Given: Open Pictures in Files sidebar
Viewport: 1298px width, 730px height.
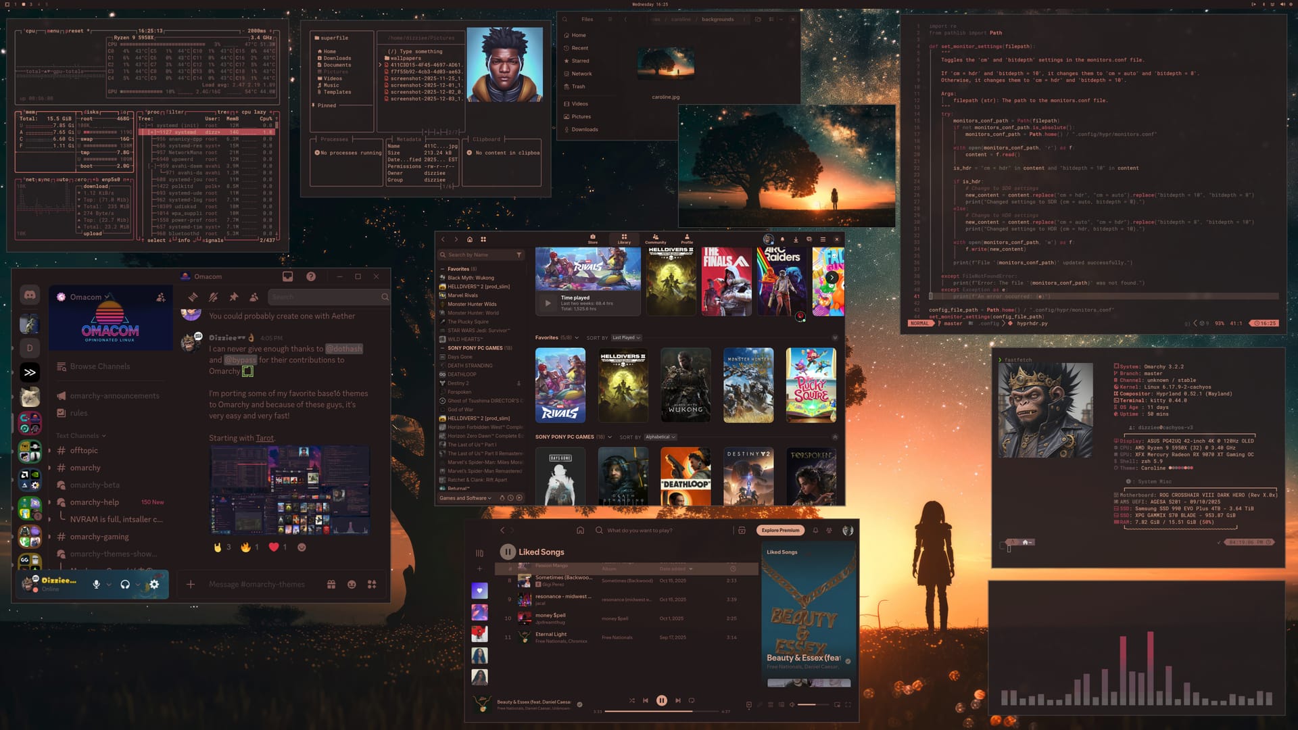Looking at the screenshot, I should (x=581, y=116).
